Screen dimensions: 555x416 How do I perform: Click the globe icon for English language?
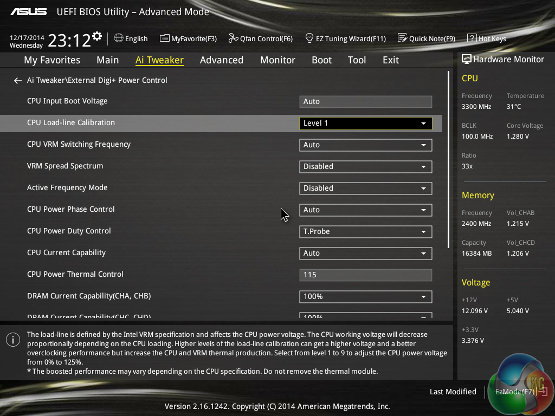[x=119, y=38]
